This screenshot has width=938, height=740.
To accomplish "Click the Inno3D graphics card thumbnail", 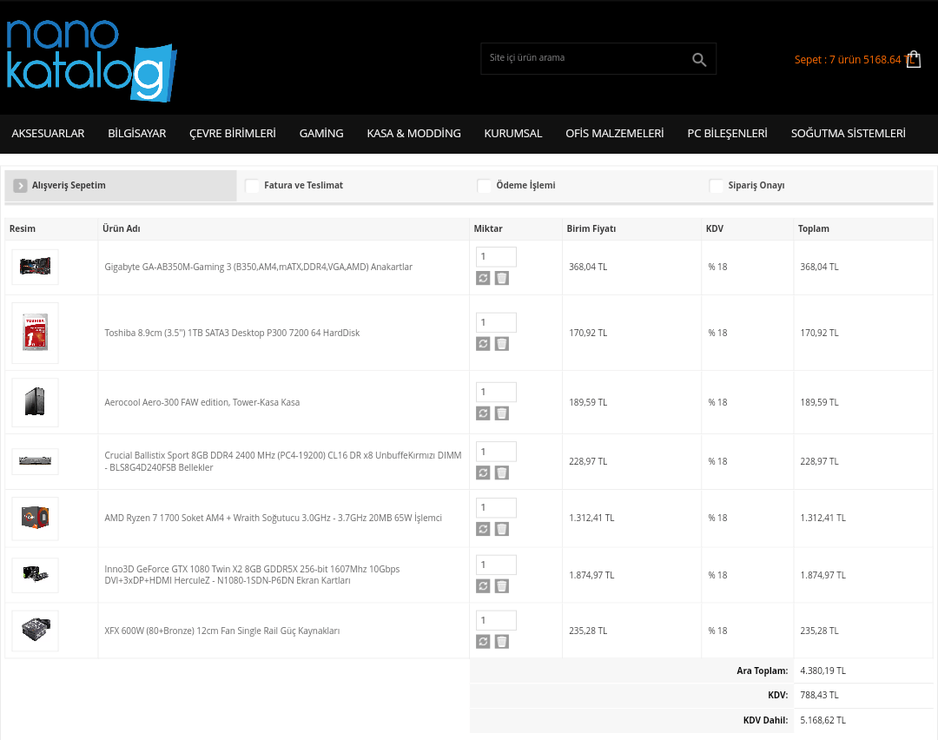I will pos(36,575).
